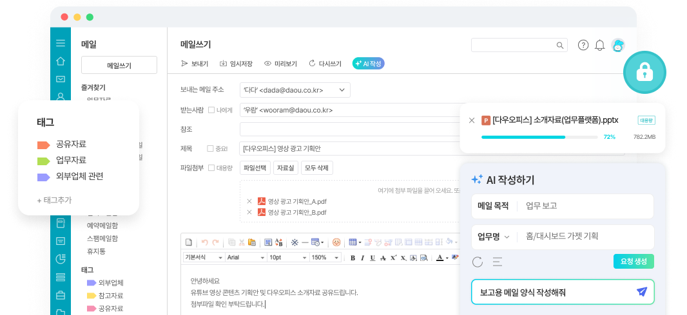The image size is (687, 315).
Task: Open the briefcase icon in sidebar
Action: tap(61, 295)
